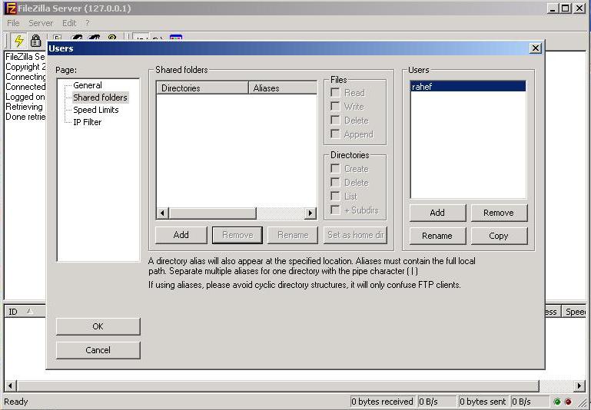Click the green status indicator in status bar

[557, 402]
